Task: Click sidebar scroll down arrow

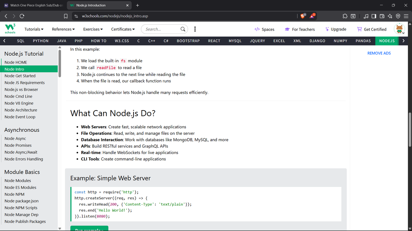Action: pyautogui.click(x=60, y=229)
